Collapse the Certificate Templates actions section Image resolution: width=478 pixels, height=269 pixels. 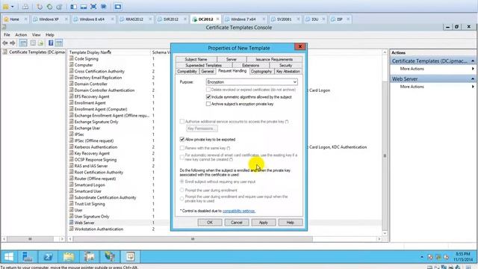click(473, 61)
